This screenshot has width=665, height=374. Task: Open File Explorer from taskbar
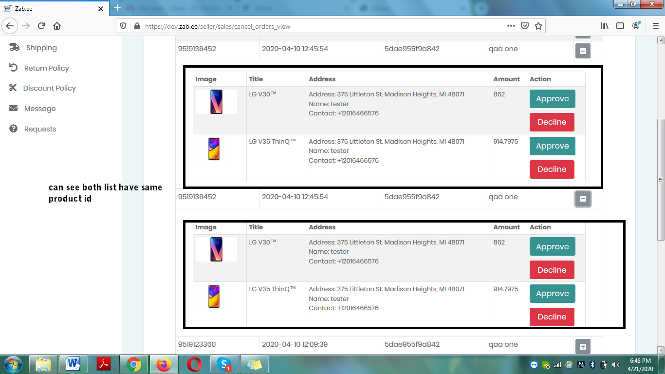43,364
